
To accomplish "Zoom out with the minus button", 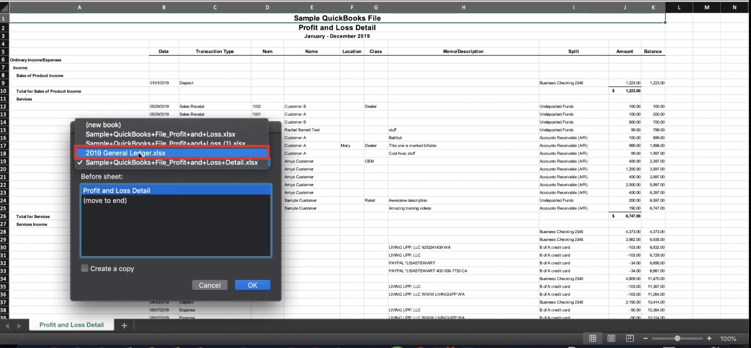I will [x=646, y=338].
